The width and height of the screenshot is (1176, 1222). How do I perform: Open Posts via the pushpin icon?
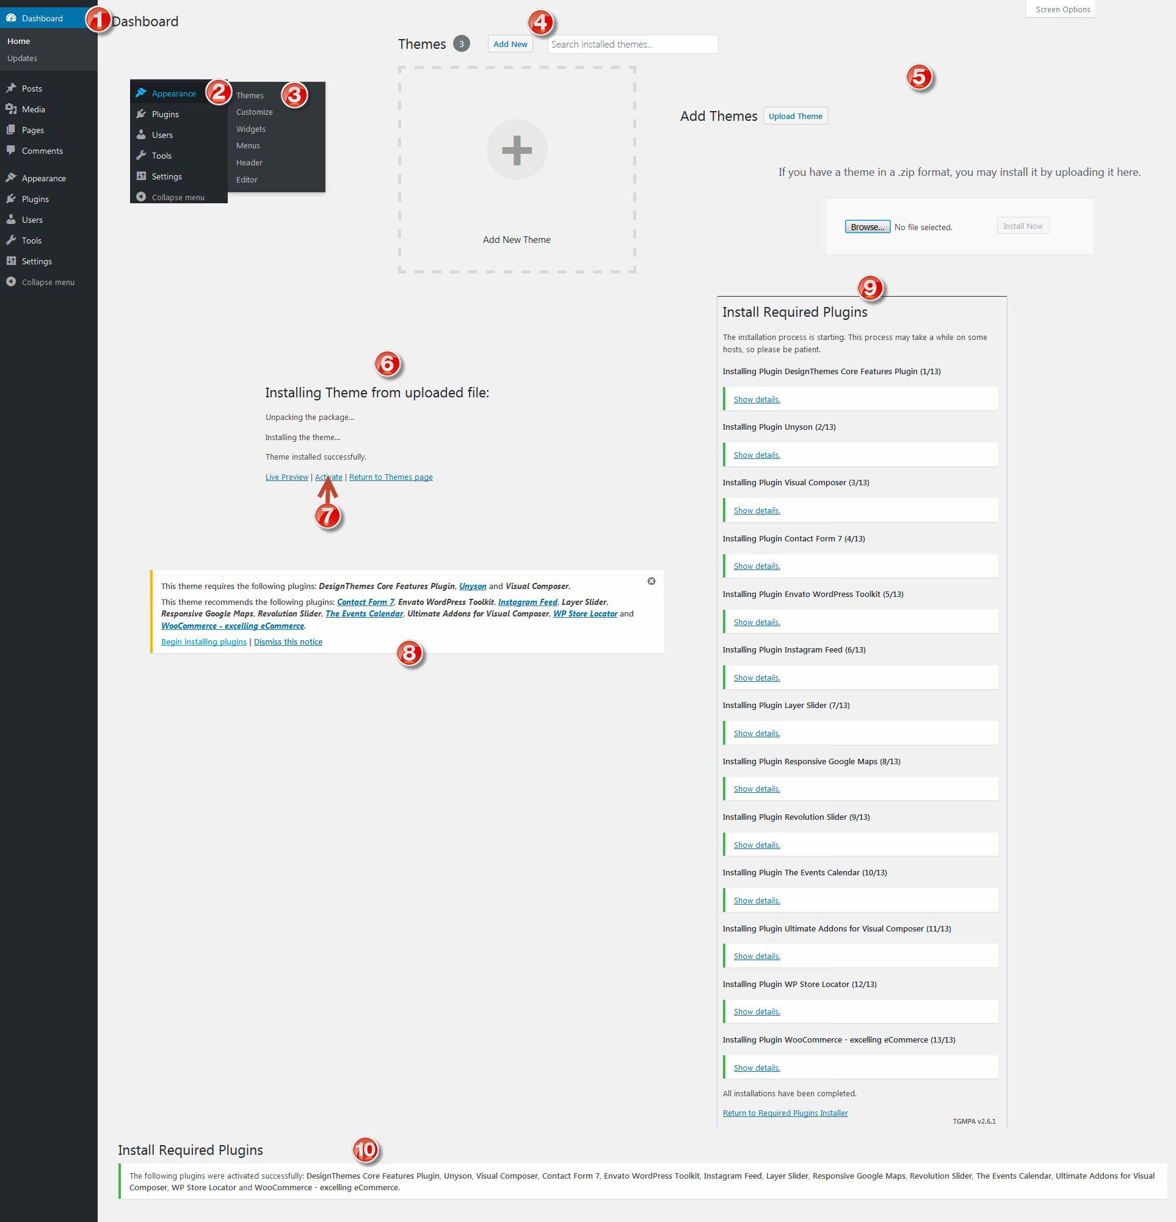click(x=12, y=88)
